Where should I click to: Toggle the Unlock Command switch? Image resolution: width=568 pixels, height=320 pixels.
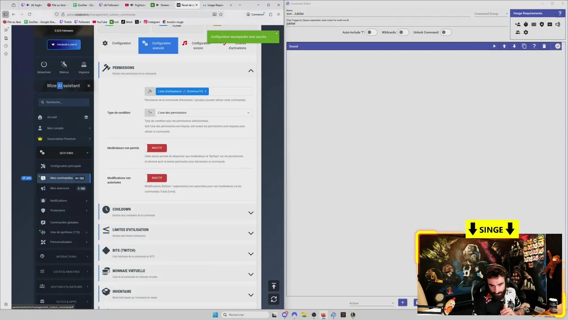coord(446,32)
